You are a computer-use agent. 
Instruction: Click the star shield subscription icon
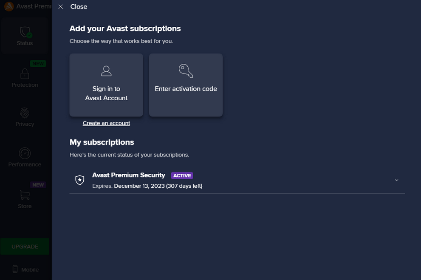[80, 180]
